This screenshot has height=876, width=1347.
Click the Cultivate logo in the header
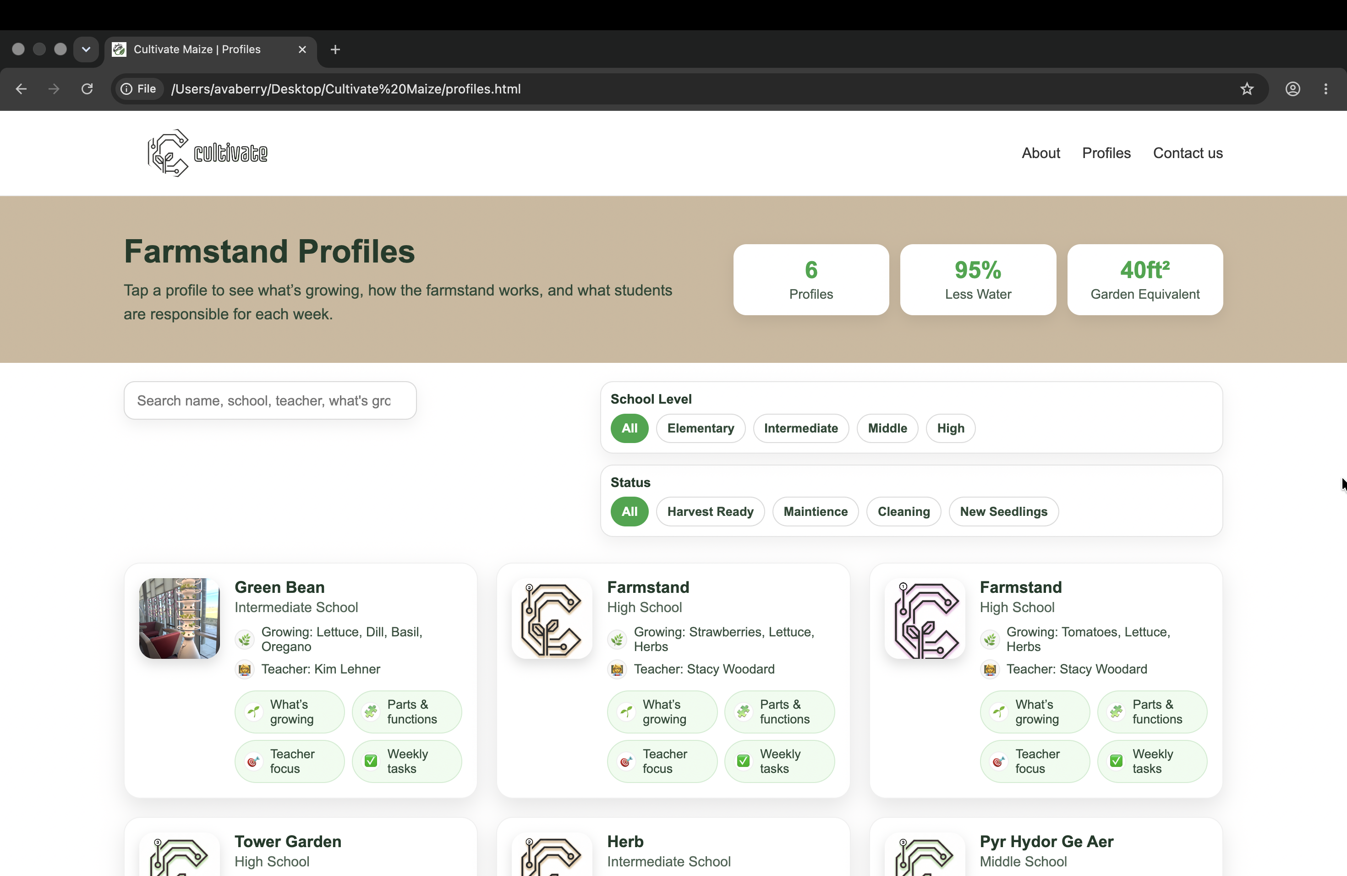(x=207, y=153)
